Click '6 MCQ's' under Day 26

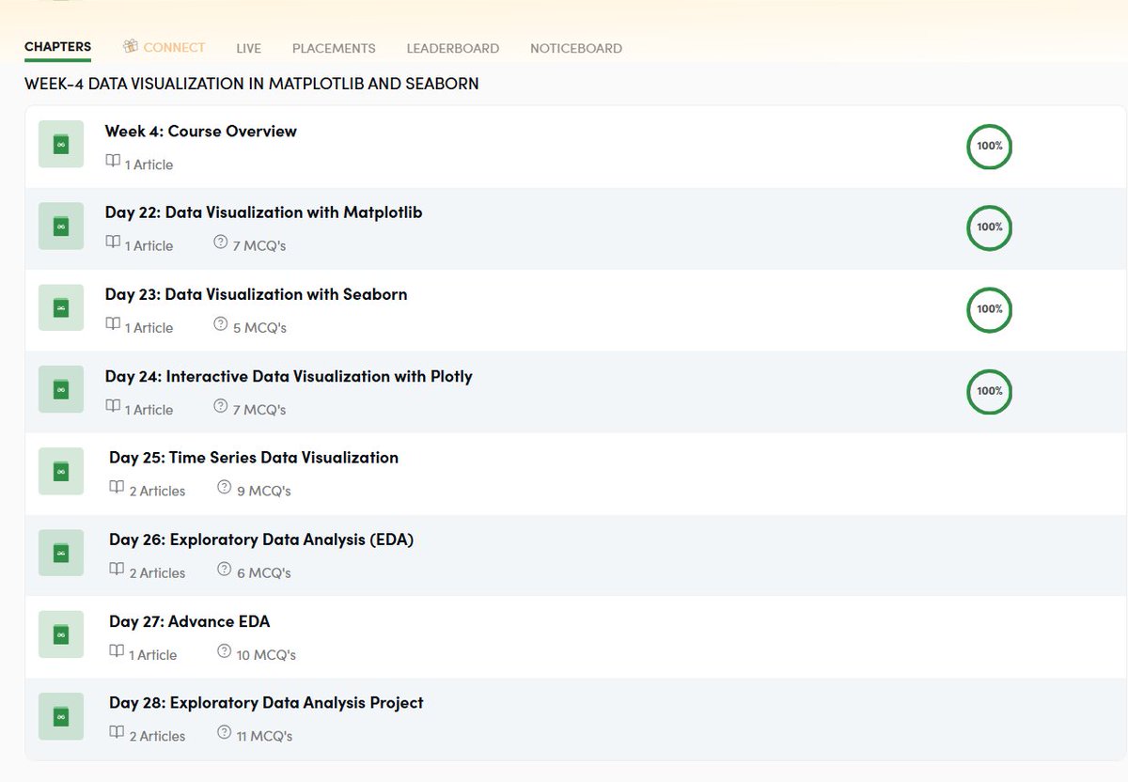tap(264, 572)
